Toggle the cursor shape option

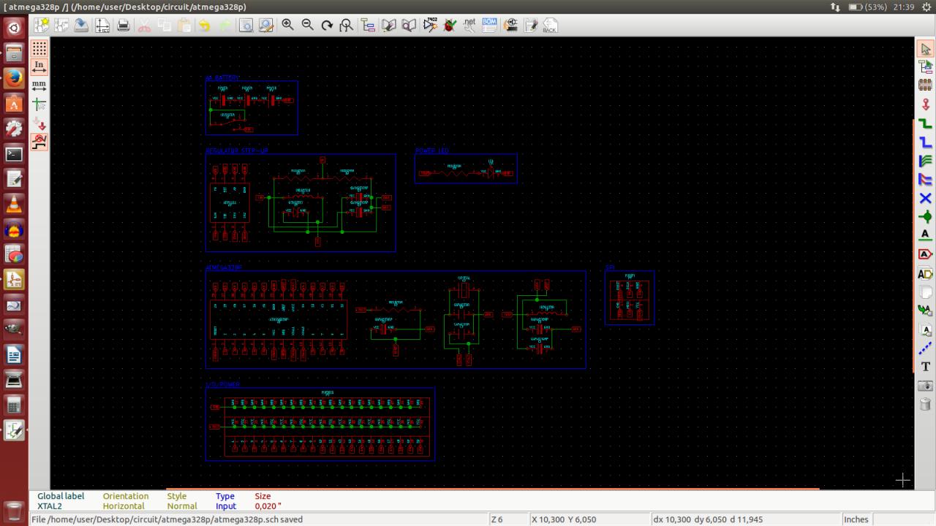pos(39,105)
